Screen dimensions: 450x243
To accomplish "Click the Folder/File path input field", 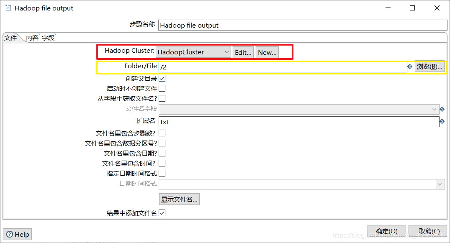I will (283, 67).
